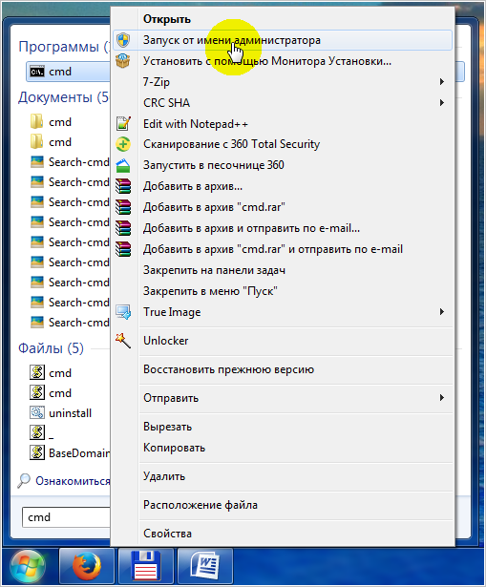
Task: Expand the CRC SHA submenu arrow
Action: pyautogui.click(x=442, y=102)
